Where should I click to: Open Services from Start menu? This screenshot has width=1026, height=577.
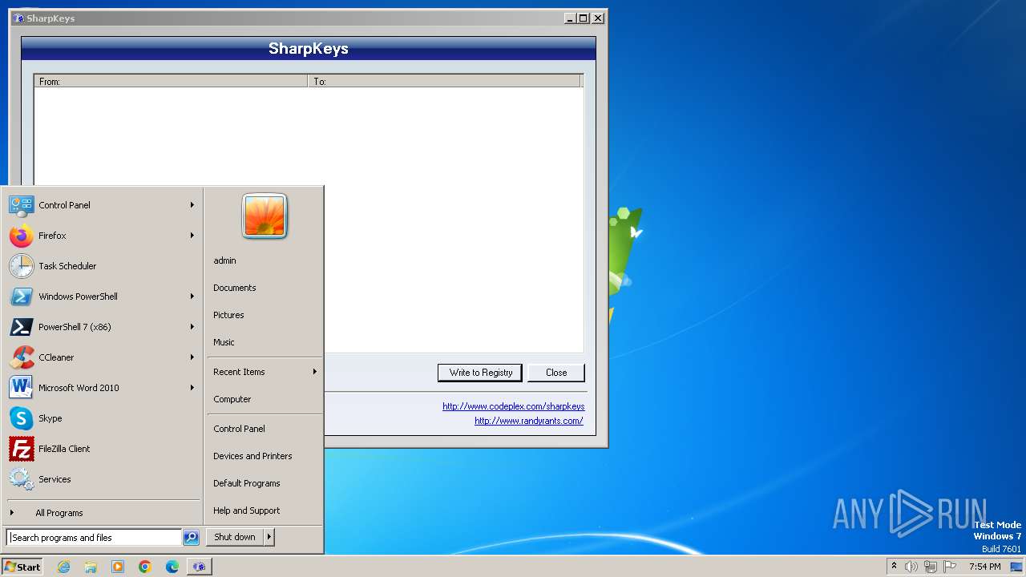[103, 479]
